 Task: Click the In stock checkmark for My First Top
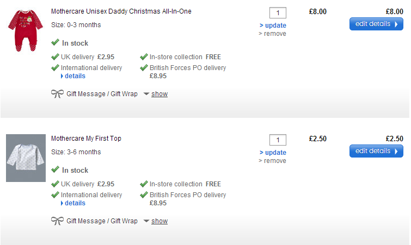point(55,169)
